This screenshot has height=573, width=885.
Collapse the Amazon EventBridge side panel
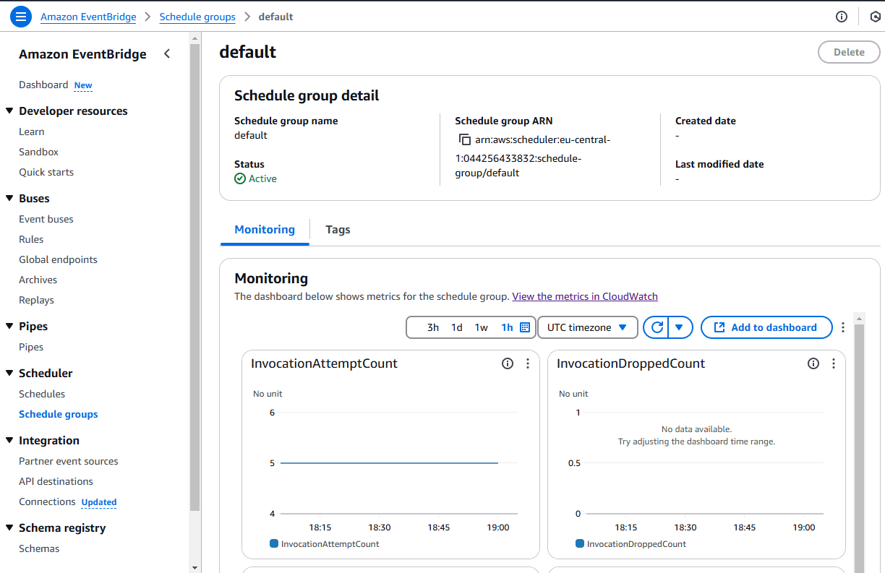tap(167, 53)
